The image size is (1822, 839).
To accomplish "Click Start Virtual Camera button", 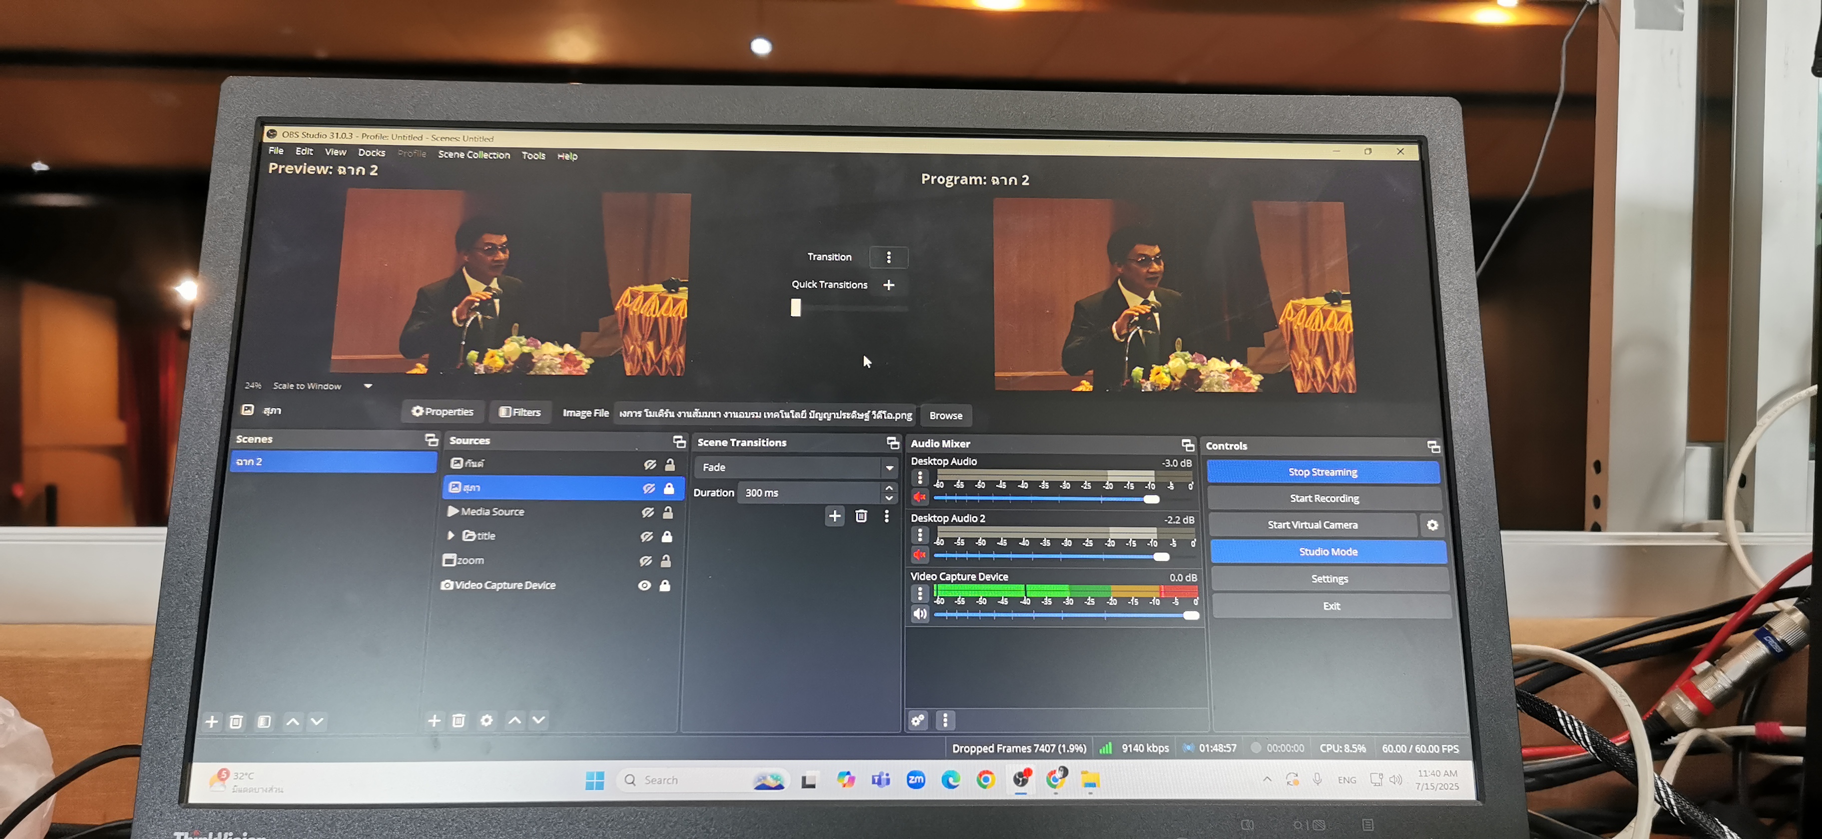I will pyautogui.click(x=1312, y=525).
